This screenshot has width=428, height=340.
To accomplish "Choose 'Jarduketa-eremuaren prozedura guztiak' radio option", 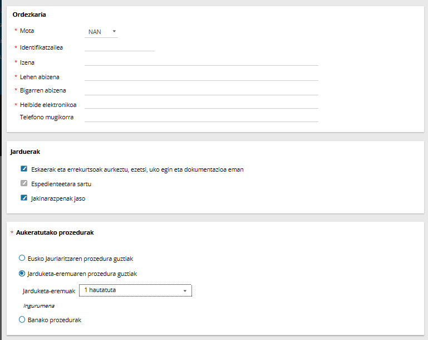I will [22, 274].
